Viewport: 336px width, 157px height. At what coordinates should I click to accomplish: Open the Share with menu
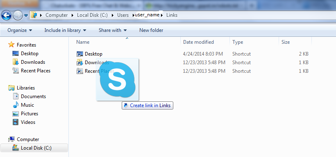click(113, 30)
